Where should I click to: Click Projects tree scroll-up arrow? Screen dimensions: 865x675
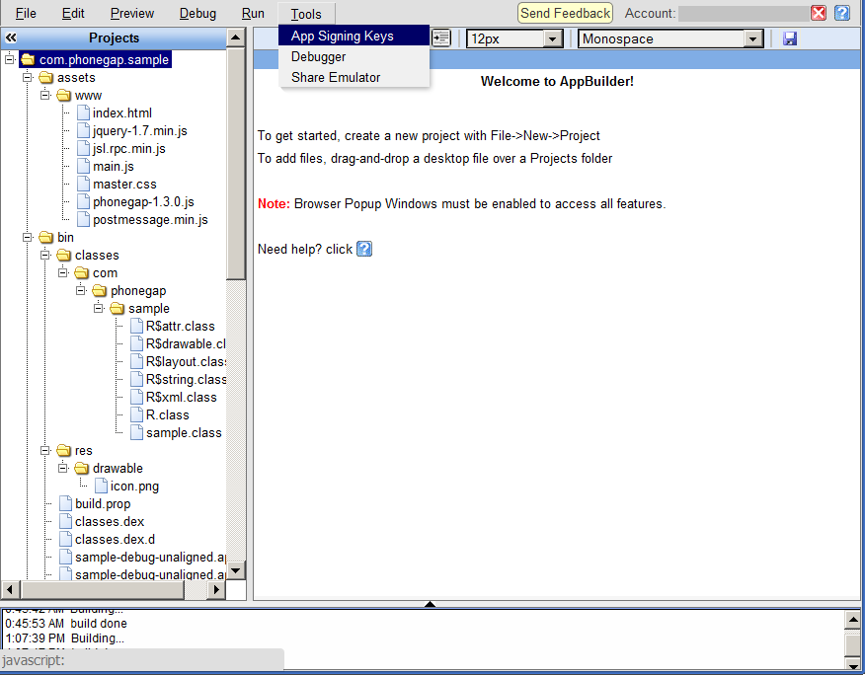pos(236,37)
